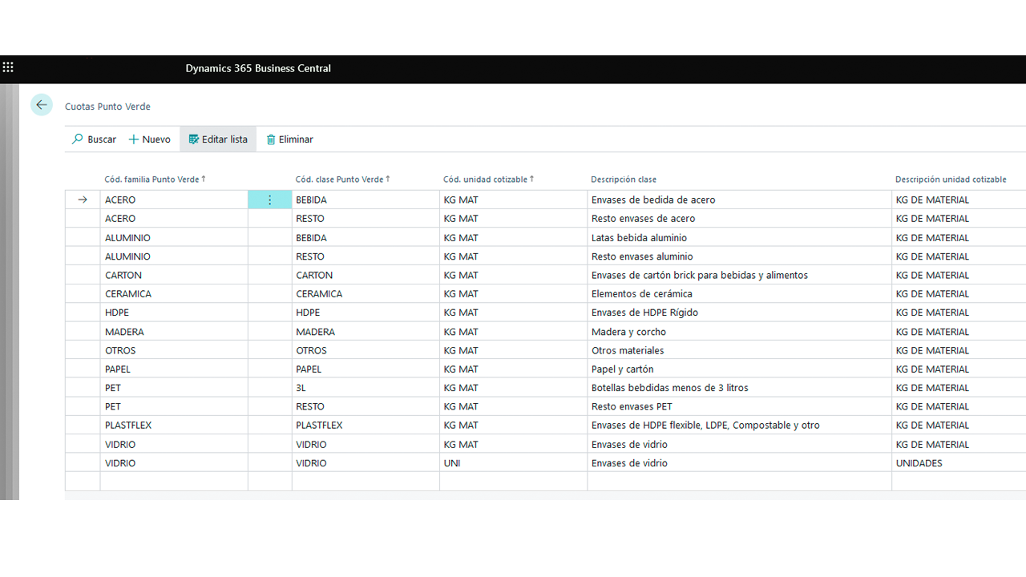The width and height of the screenshot is (1026, 577).
Task: Click 'Papel y cartón' description cell
Action: pyautogui.click(x=739, y=369)
